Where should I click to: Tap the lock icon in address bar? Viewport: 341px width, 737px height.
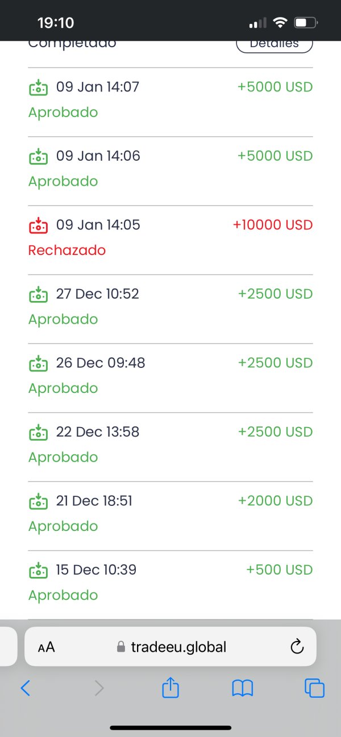(x=120, y=647)
